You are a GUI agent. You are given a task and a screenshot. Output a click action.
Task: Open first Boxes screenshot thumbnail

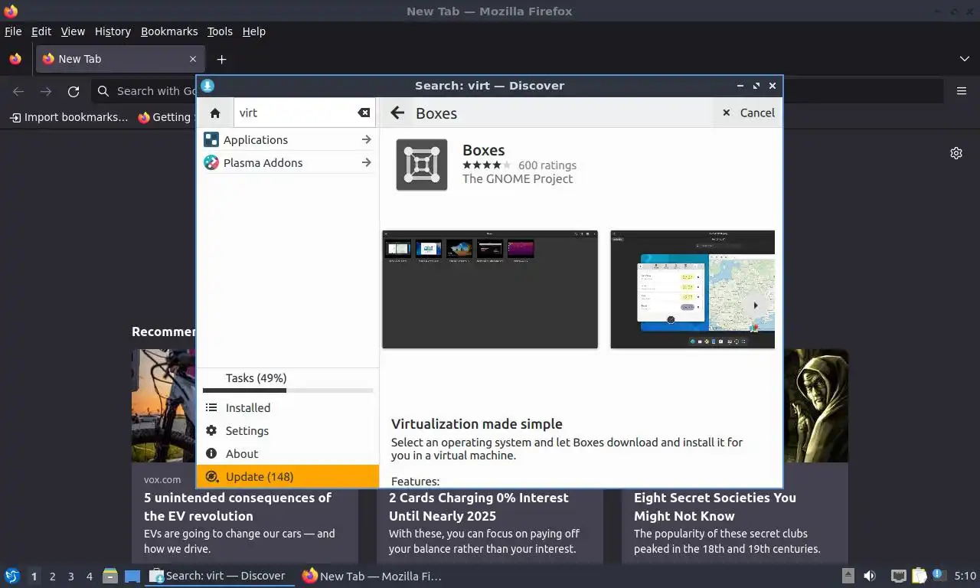tap(490, 289)
